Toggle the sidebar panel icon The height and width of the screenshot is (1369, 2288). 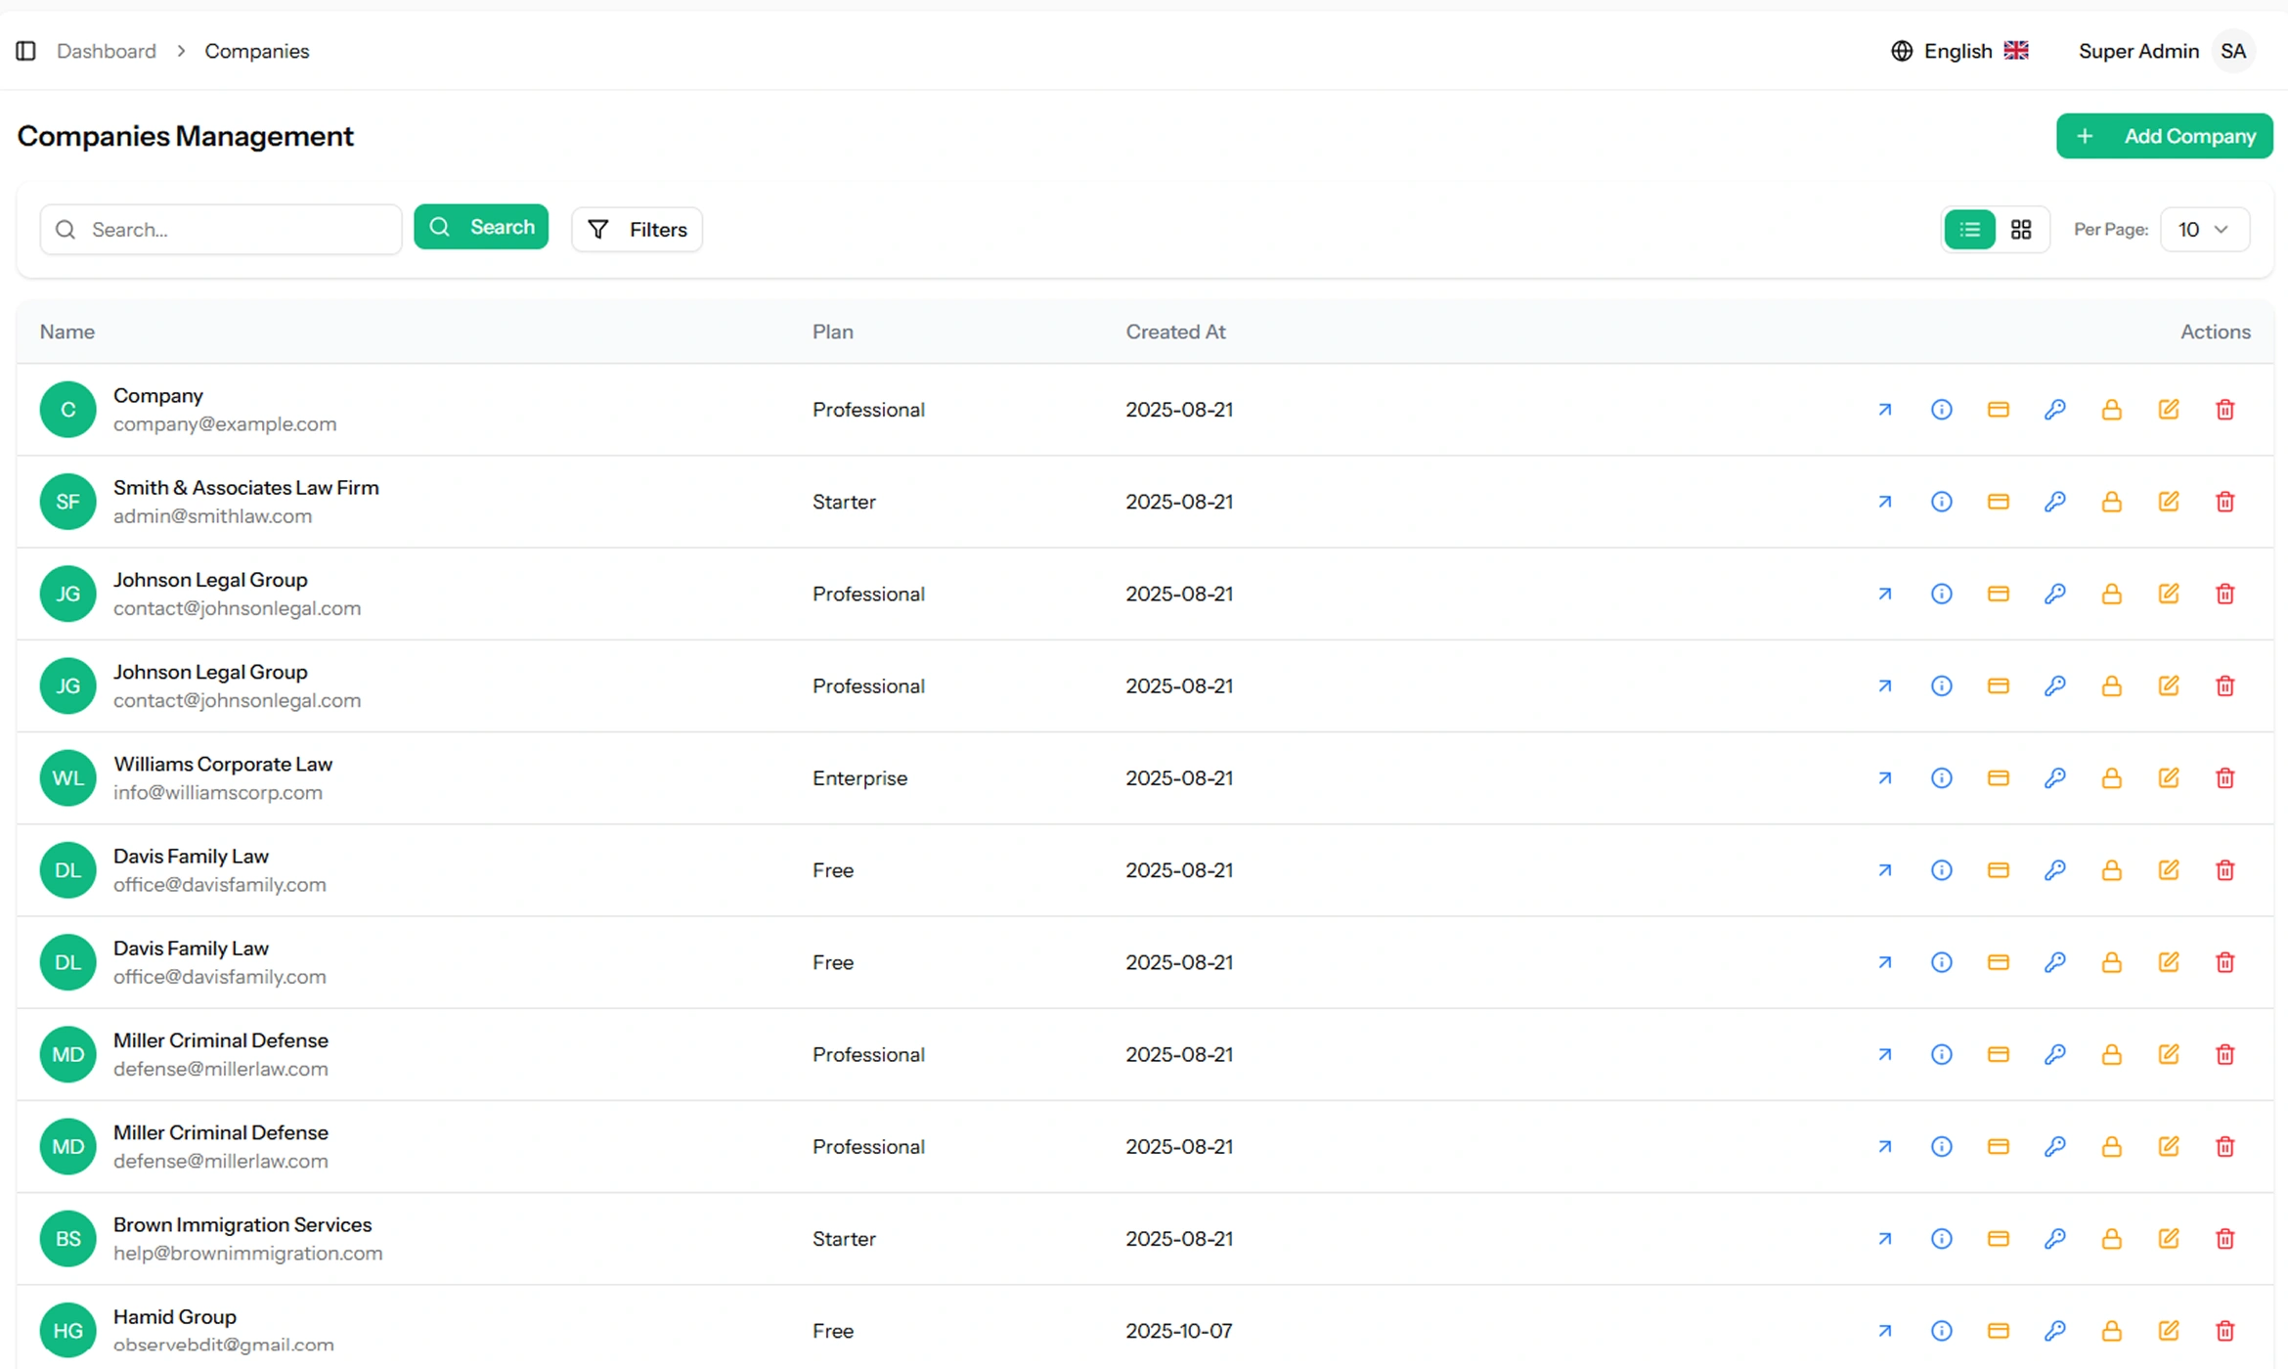coord(26,51)
